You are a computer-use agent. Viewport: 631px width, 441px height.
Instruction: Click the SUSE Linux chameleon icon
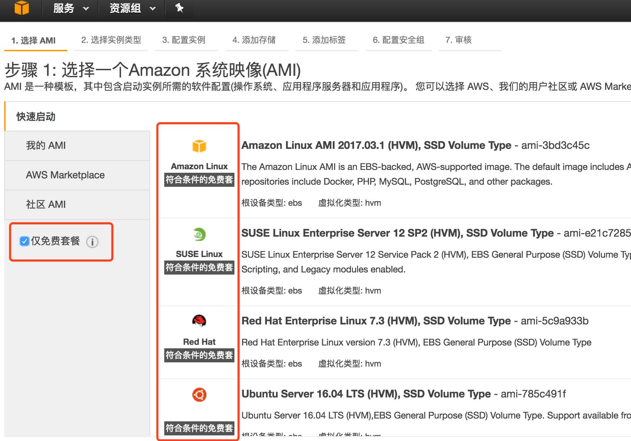pos(199,234)
